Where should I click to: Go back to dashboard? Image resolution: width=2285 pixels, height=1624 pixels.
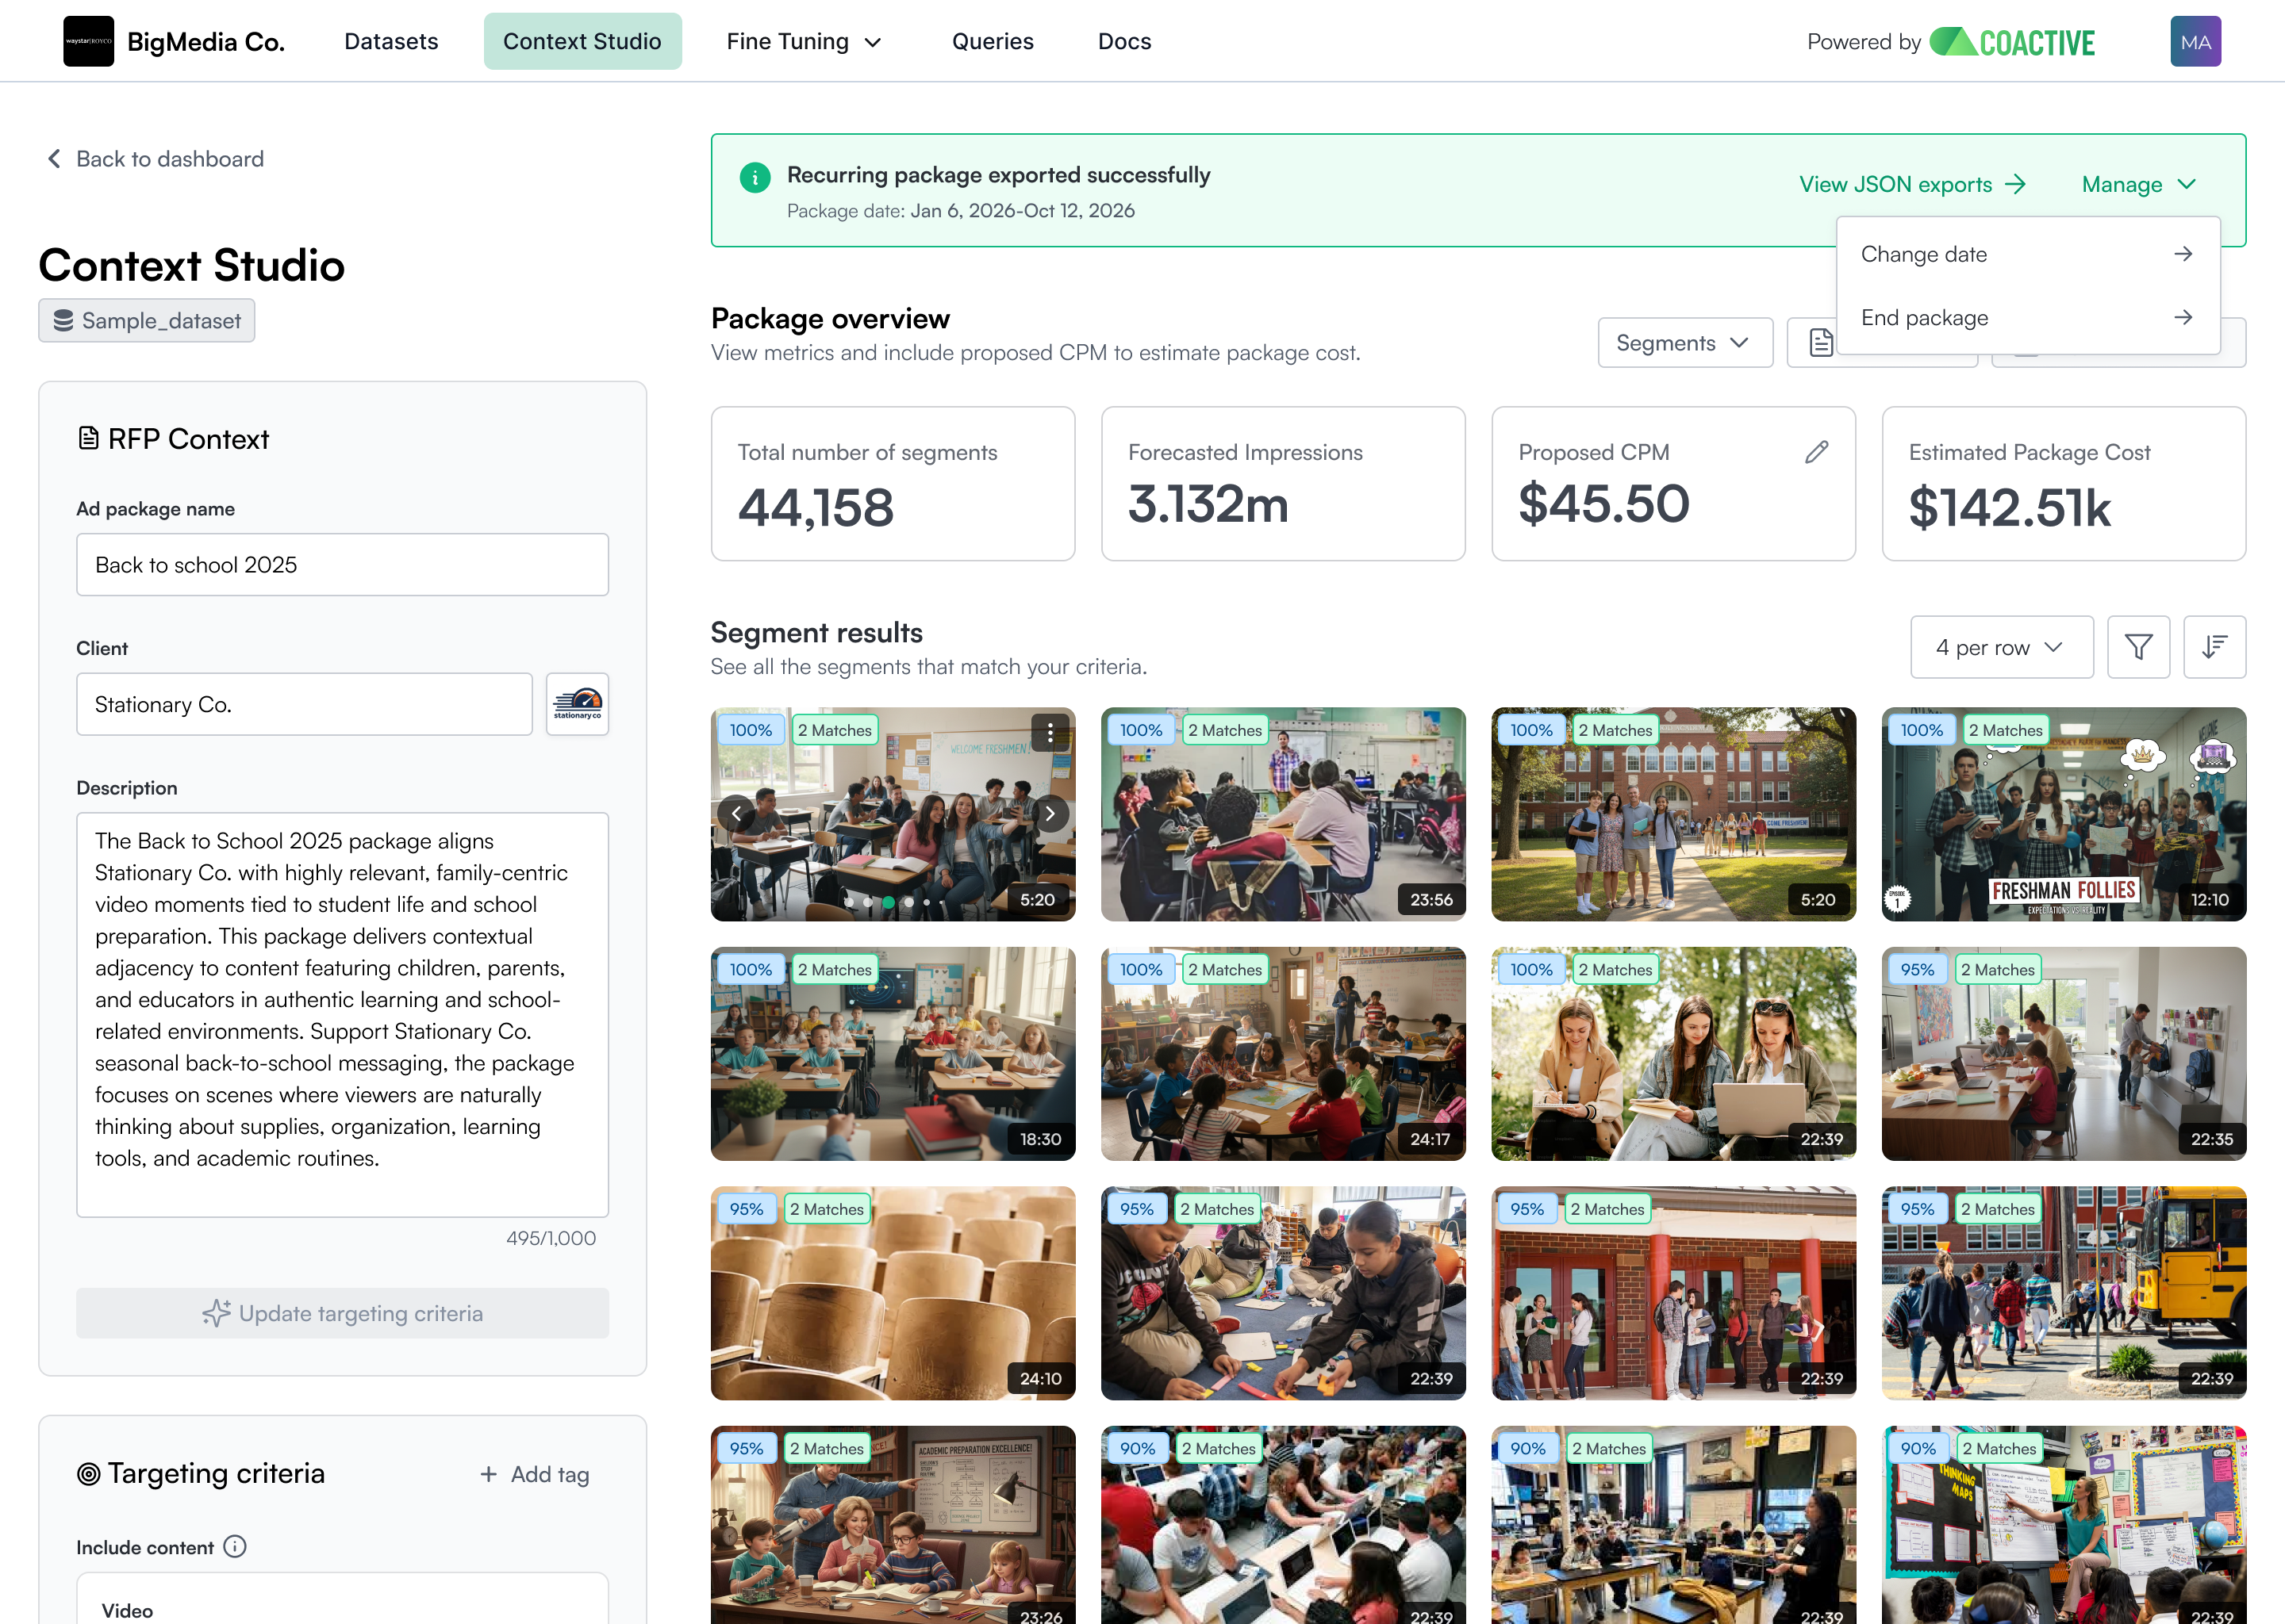point(155,159)
